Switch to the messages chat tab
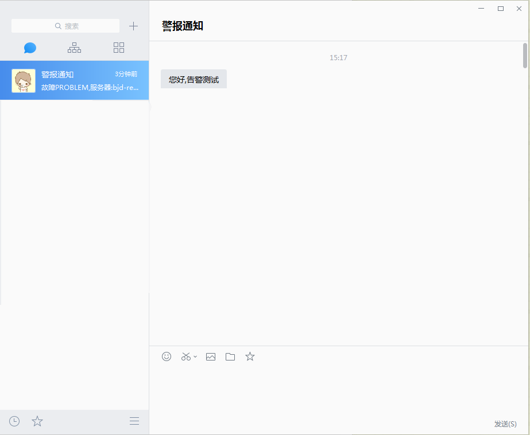Image resolution: width=530 pixels, height=435 pixels. (x=30, y=48)
